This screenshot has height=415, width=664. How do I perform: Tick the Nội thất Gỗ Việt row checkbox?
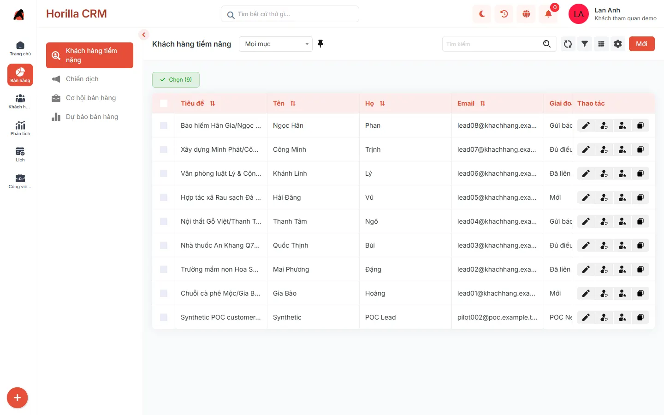[164, 221]
